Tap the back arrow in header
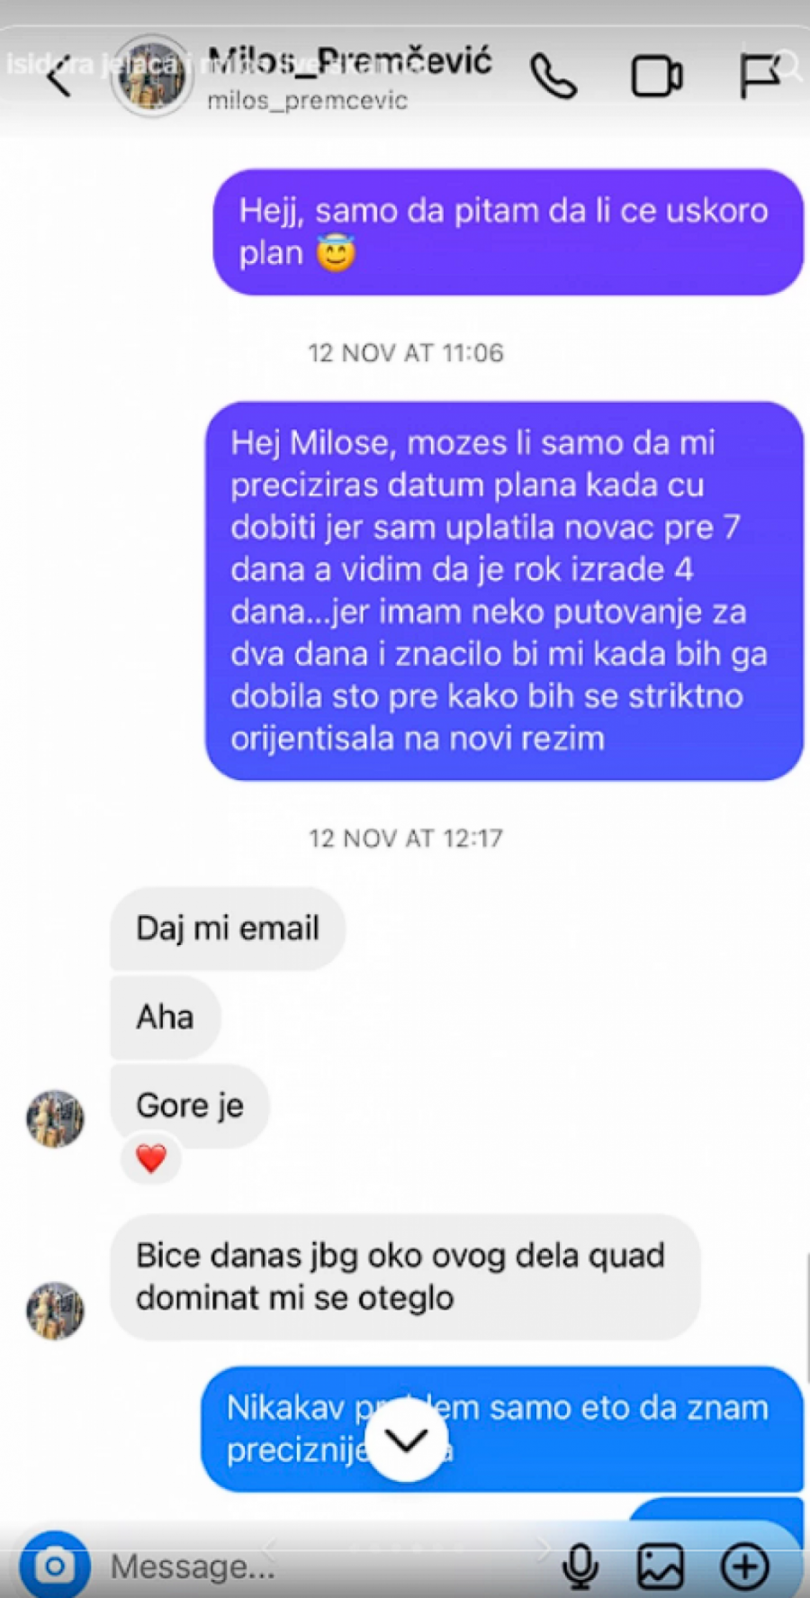The height and width of the screenshot is (1598, 810). tap(59, 77)
